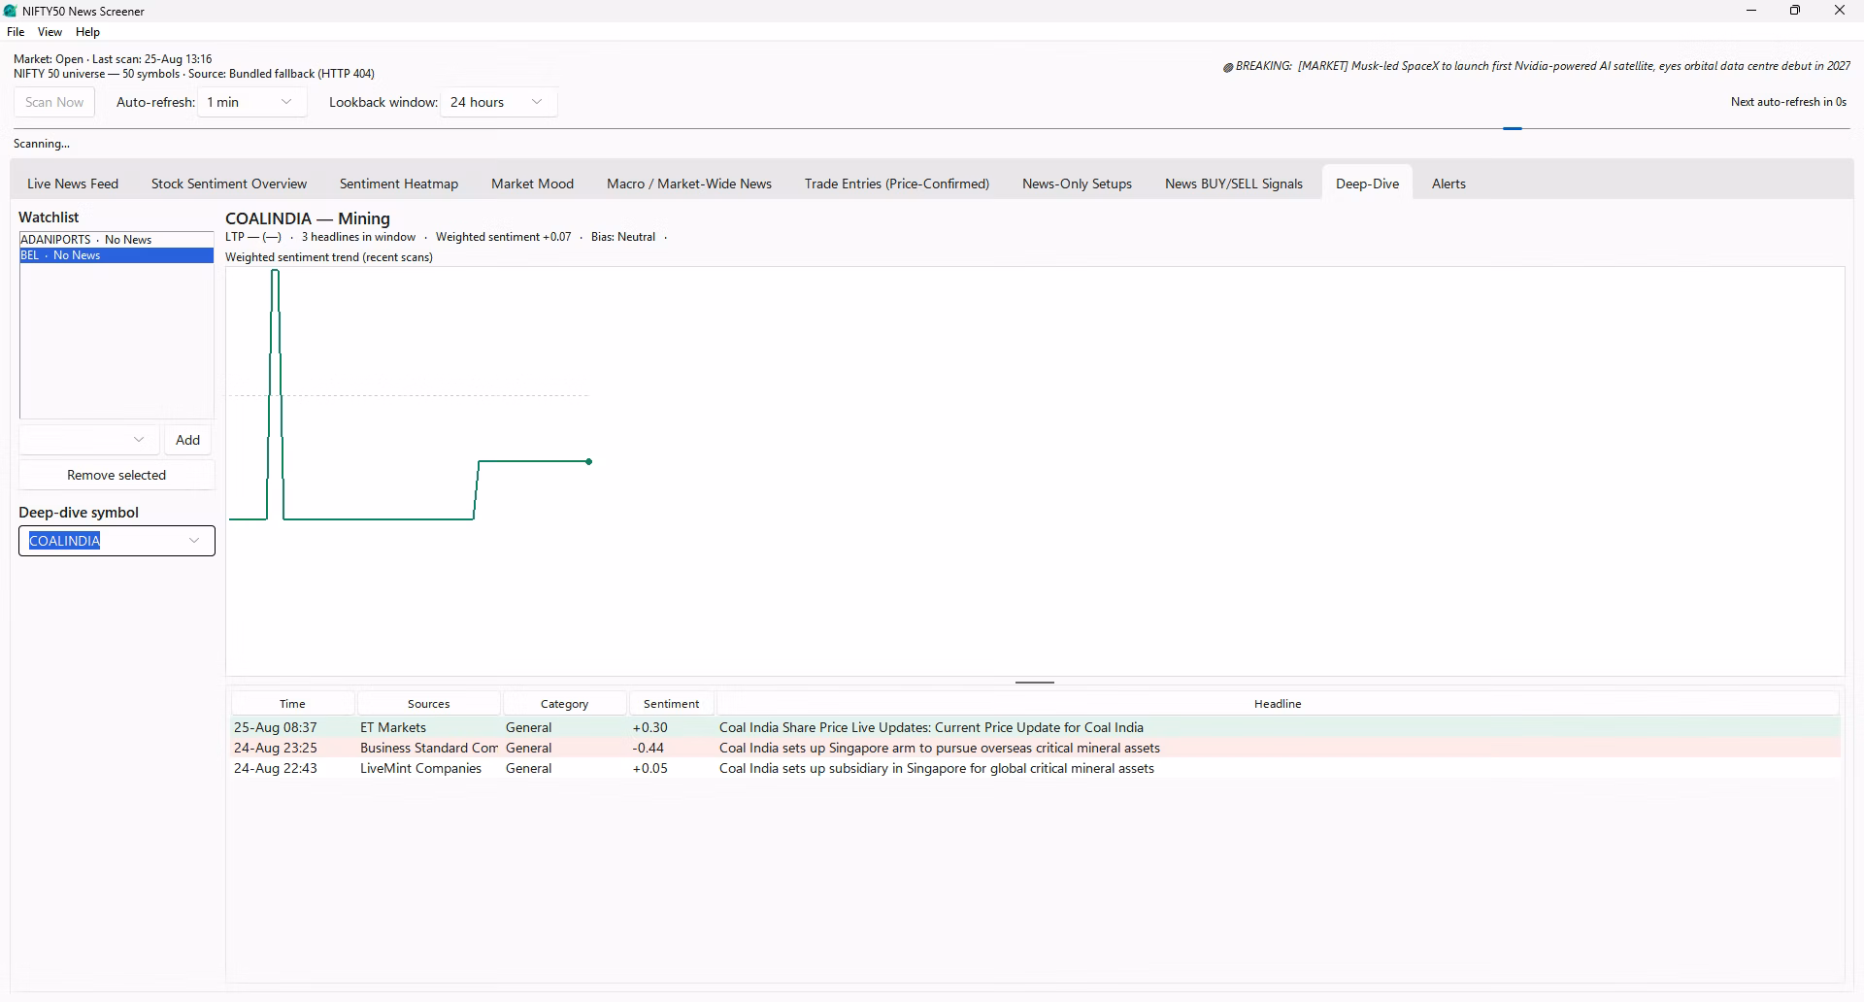
Task: Select ADANIPORTS in the watchlist
Action: [116, 240]
